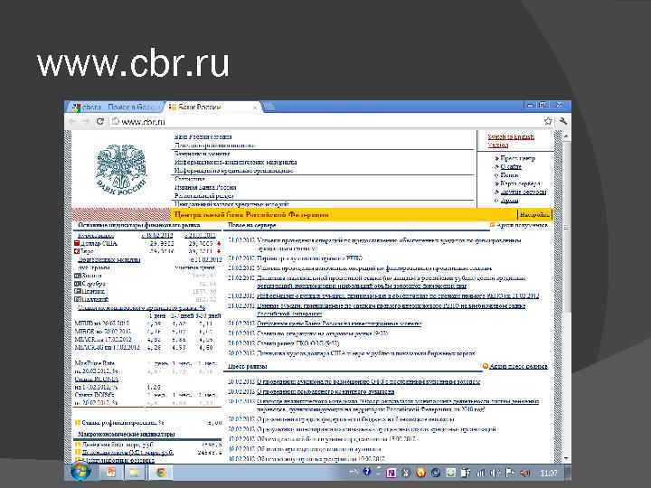Click the Настройка button on yellow bar
651x488 pixels.
534,214
